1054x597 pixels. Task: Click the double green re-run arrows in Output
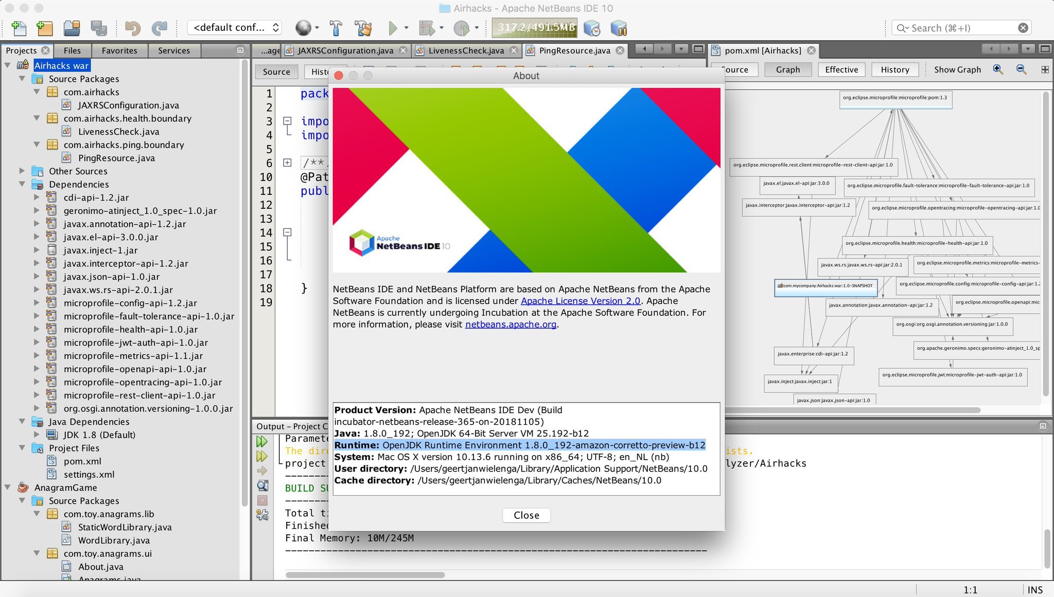pyautogui.click(x=262, y=441)
